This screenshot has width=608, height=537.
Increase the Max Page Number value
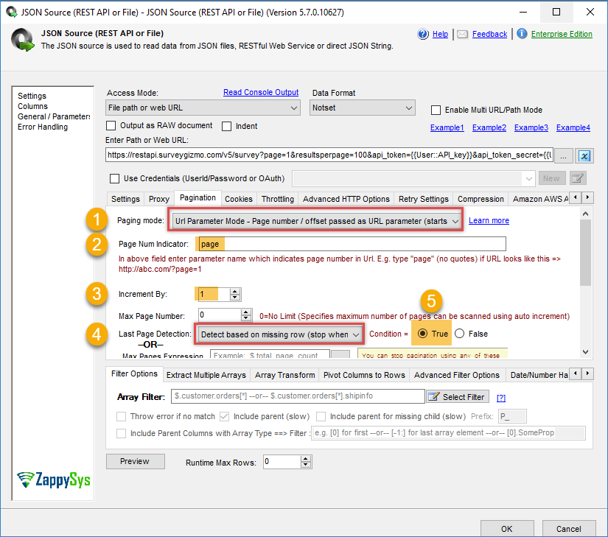tap(246, 312)
